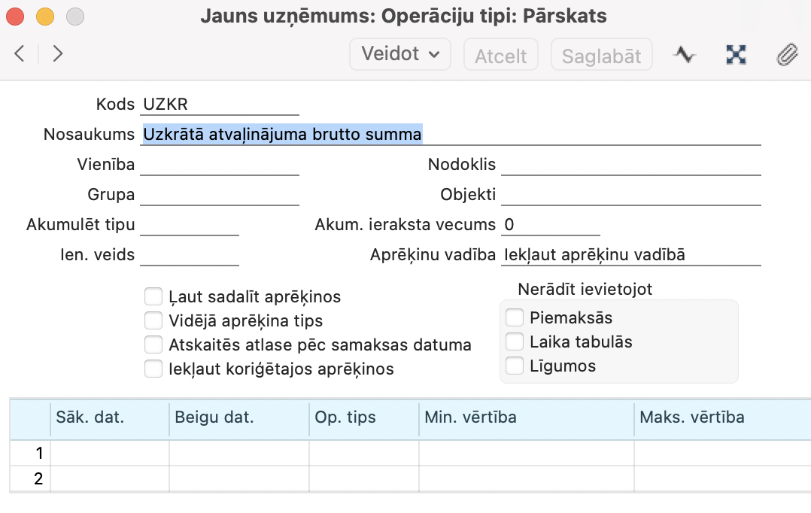The image size is (811, 513).
Task: Go to the next record arrow
Action: tap(58, 53)
